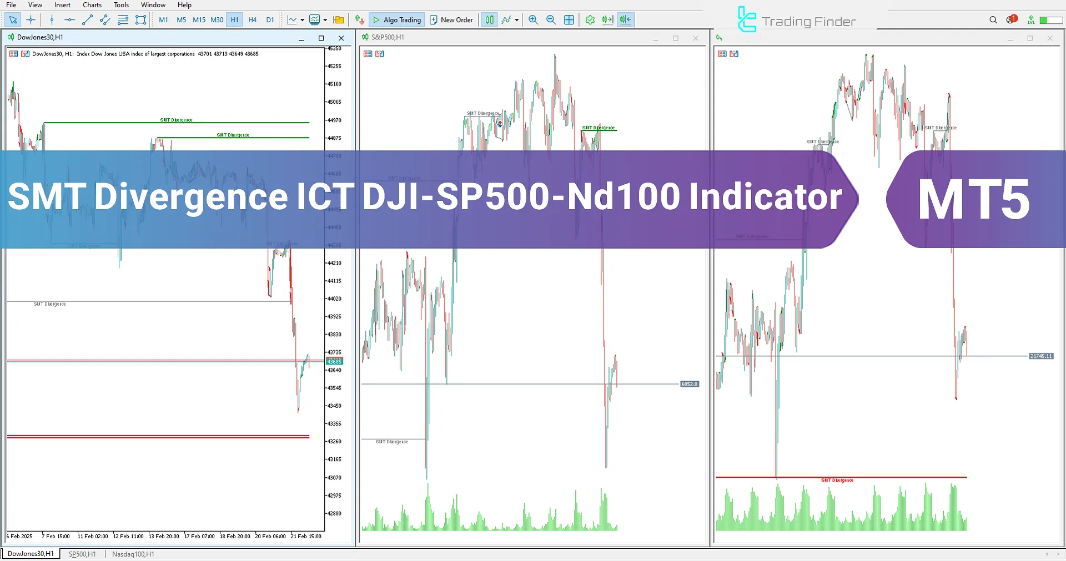Open the templates icon
The width and height of the screenshot is (1066, 561).
[315, 20]
